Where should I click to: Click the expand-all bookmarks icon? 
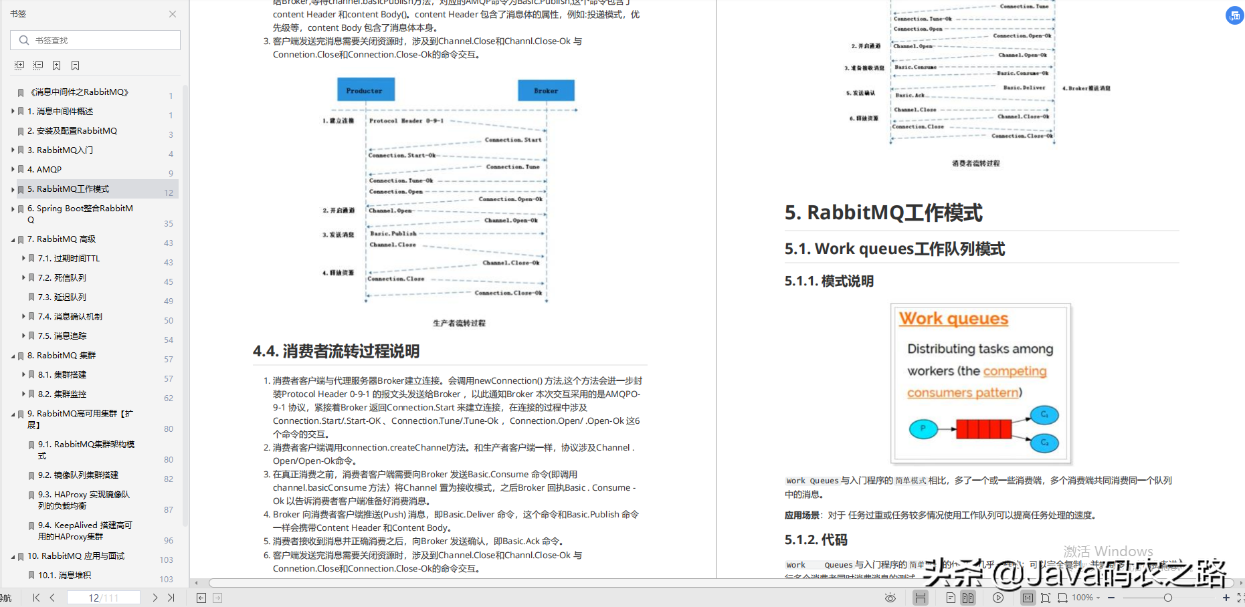tap(19, 65)
